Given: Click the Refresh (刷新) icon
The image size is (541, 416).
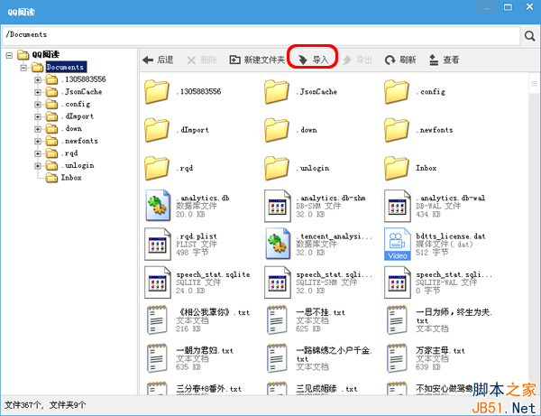Looking at the screenshot, I should pos(390,60).
